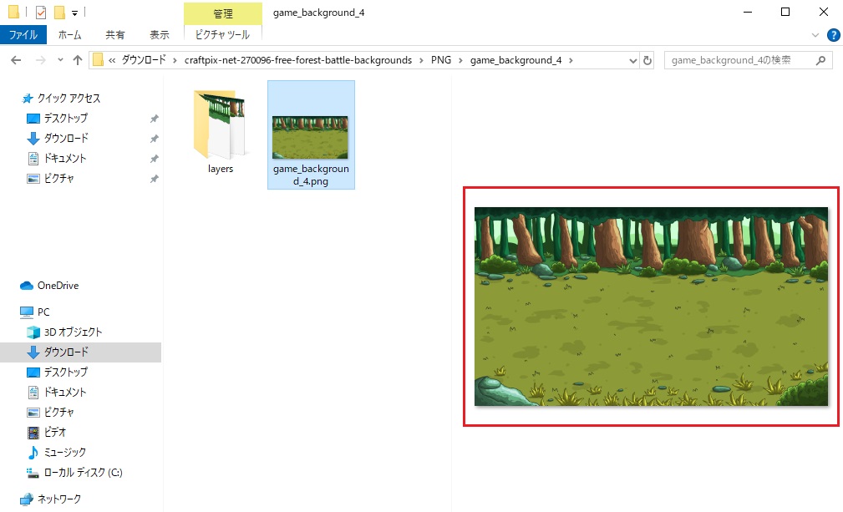Open ピクチャ under PC

pyautogui.click(x=50, y=412)
